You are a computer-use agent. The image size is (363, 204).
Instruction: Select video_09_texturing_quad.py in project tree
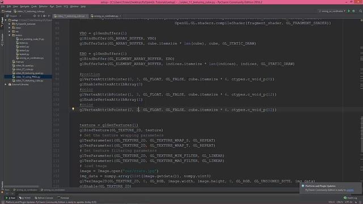(x=28, y=73)
